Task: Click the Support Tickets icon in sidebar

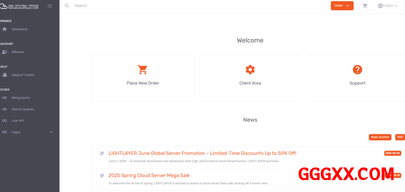Action: (x=5, y=75)
